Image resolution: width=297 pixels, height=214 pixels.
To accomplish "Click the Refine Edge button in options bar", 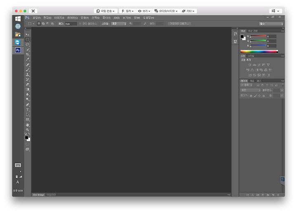I will [x=179, y=24].
